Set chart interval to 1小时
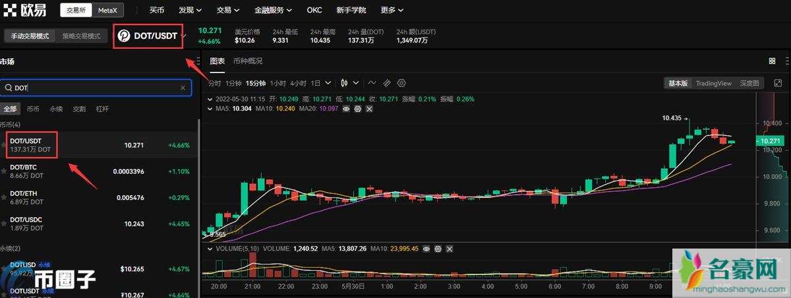 coord(278,83)
